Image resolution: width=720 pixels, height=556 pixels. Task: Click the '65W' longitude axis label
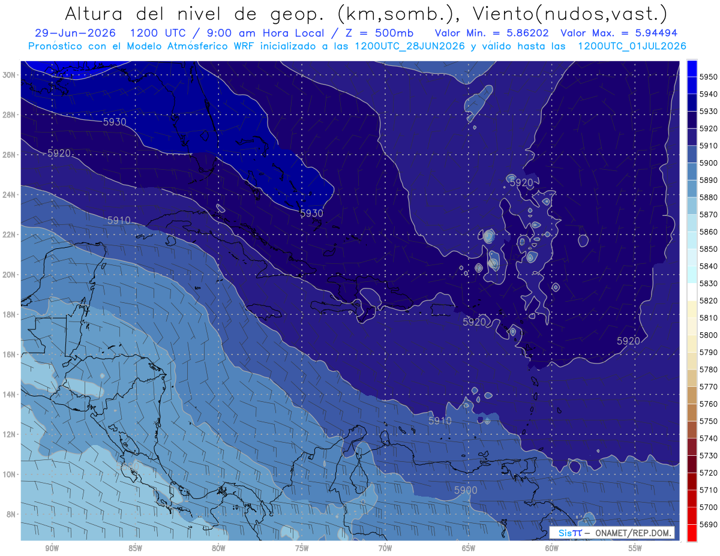coord(469,548)
